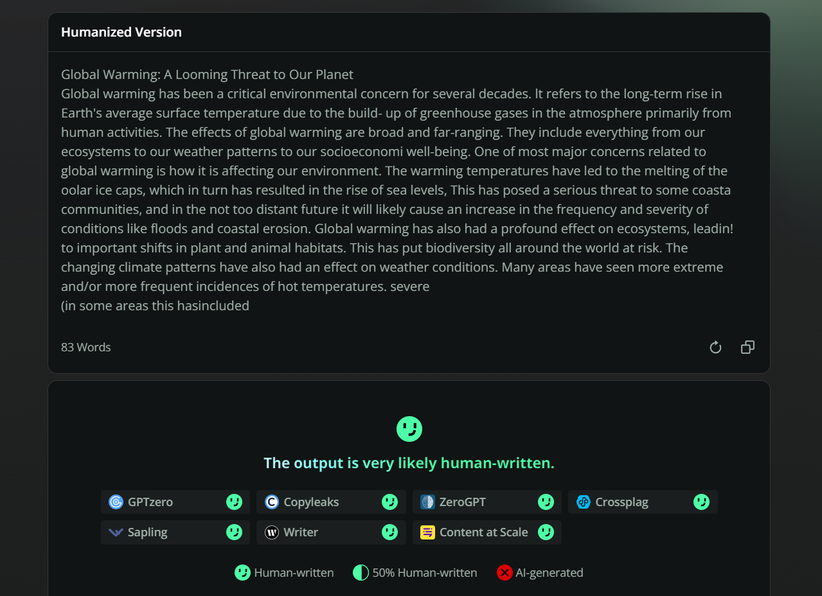Screen dimensions: 822x596
Task: Click the regenerate refresh icon
Action: [x=715, y=347]
